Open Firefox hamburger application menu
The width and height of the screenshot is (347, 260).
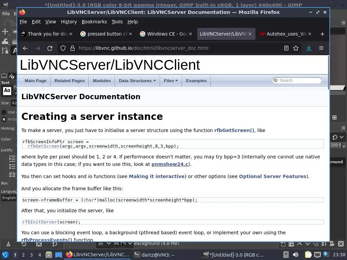click(x=321, y=48)
